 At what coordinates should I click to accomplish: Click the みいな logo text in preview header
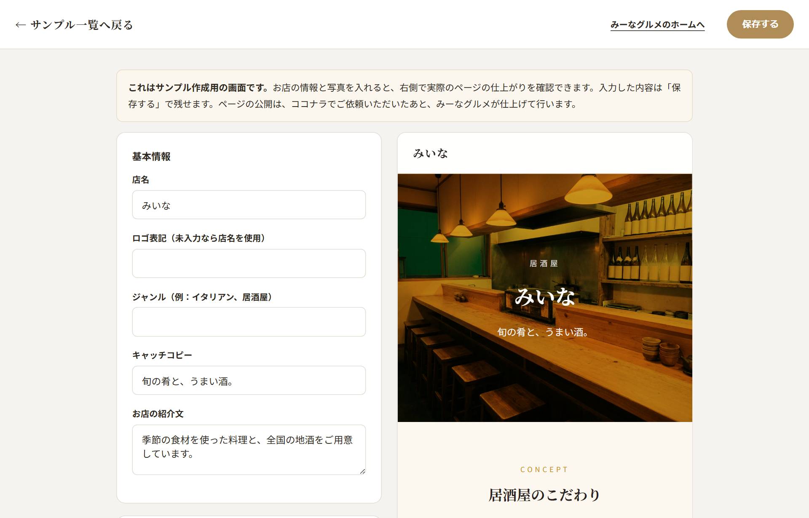tap(430, 153)
